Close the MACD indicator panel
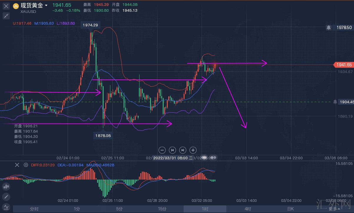The width and height of the screenshot is (354, 213). click(17, 165)
